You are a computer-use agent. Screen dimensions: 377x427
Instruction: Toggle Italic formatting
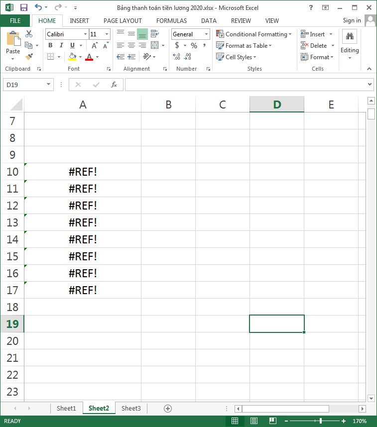(x=61, y=45)
